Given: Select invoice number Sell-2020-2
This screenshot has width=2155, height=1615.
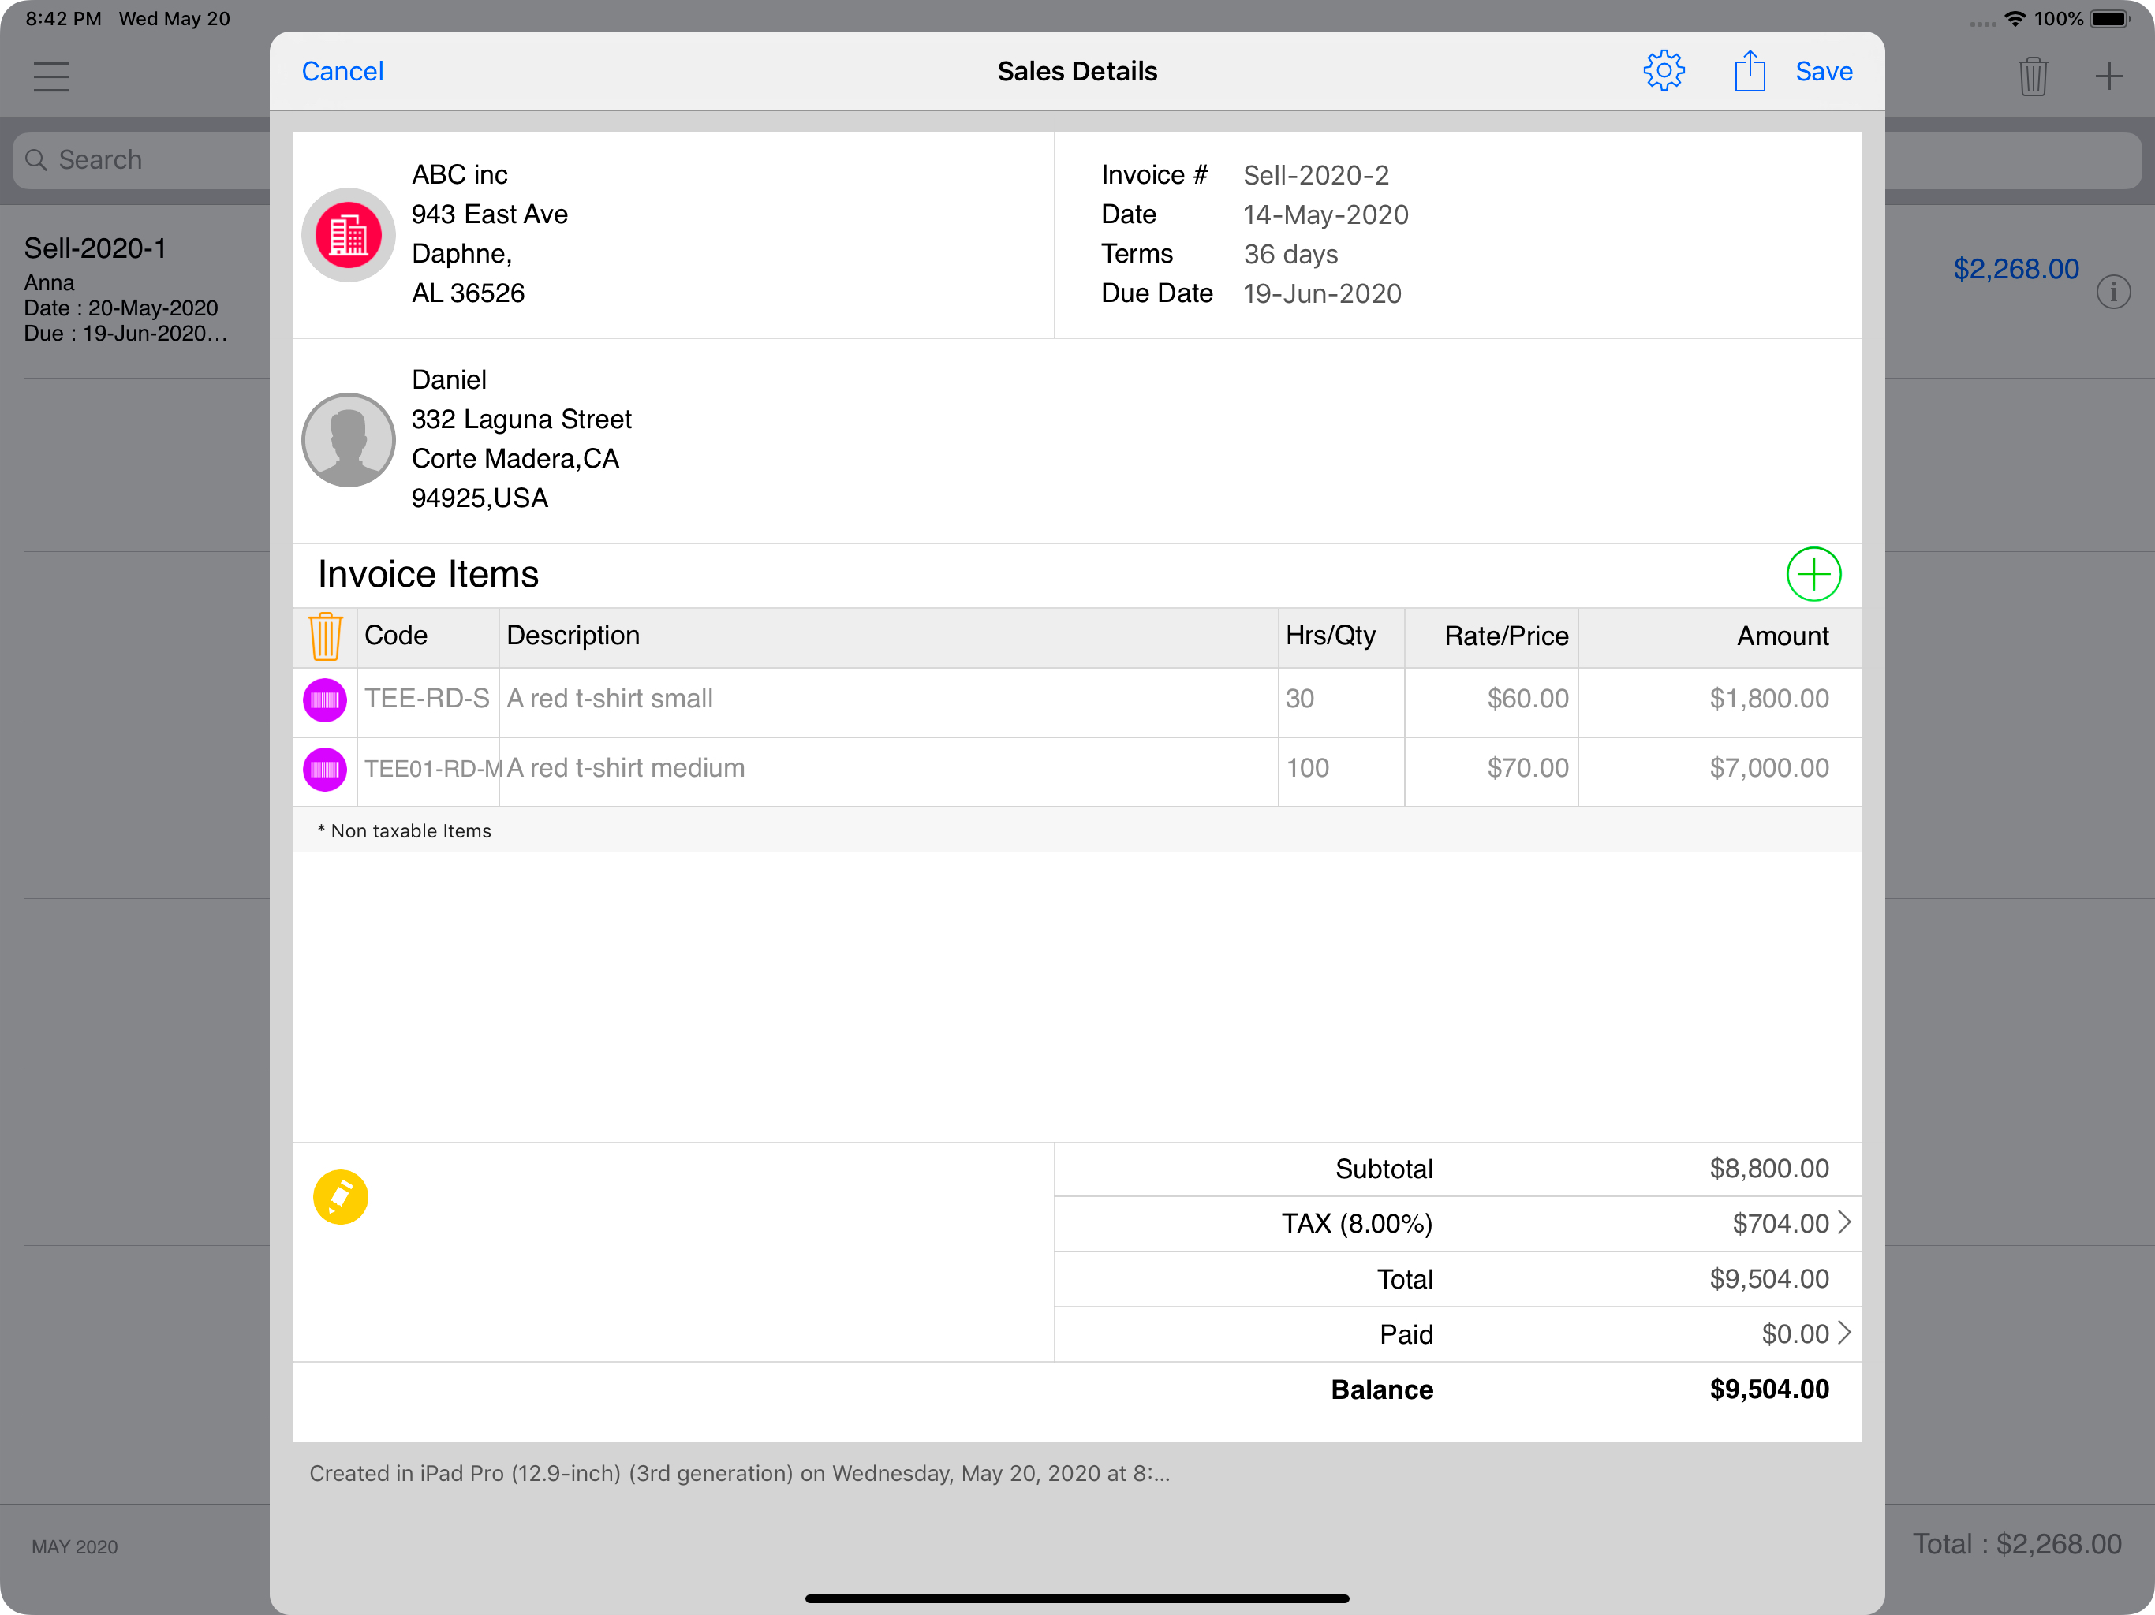Looking at the screenshot, I should 1315,175.
